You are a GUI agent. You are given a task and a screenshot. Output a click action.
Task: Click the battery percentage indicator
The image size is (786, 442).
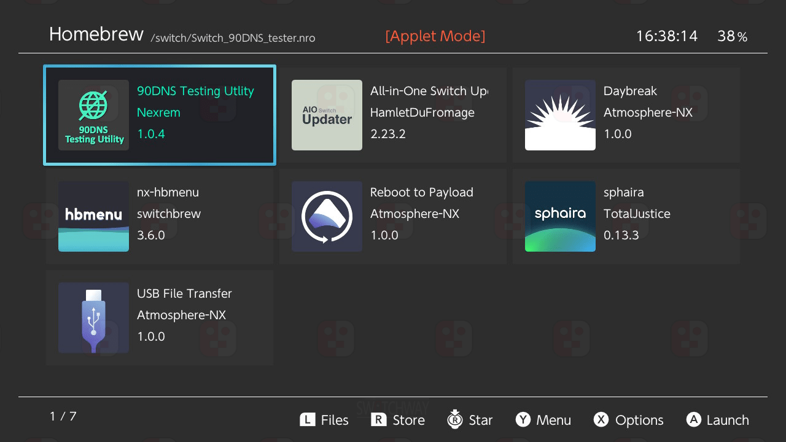click(732, 36)
